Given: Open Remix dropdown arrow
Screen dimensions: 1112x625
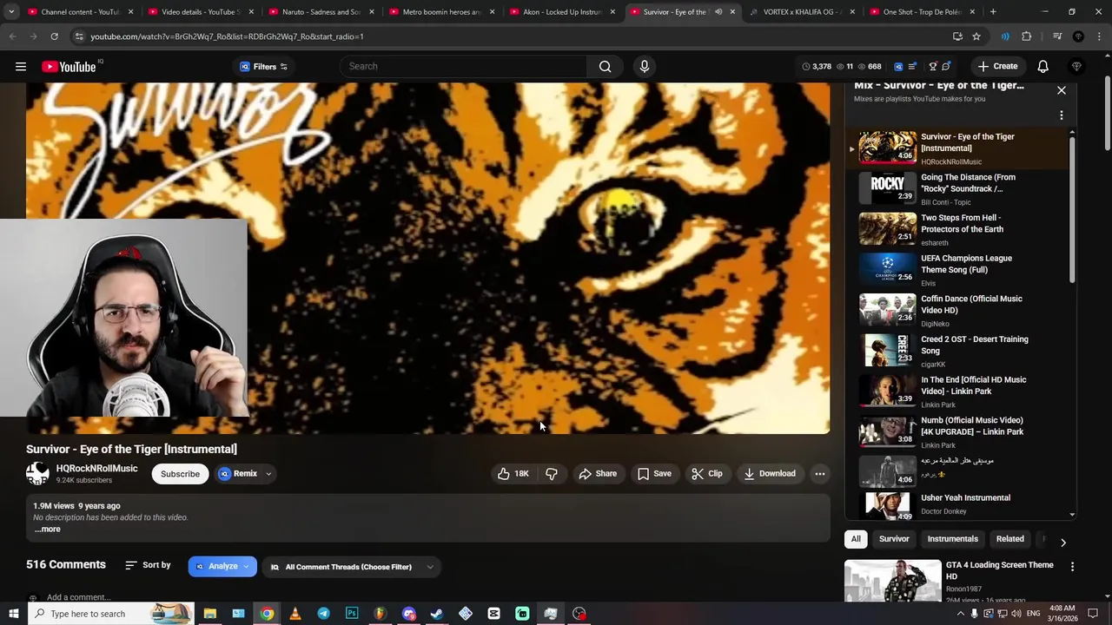Looking at the screenshot, I should 268,474.
